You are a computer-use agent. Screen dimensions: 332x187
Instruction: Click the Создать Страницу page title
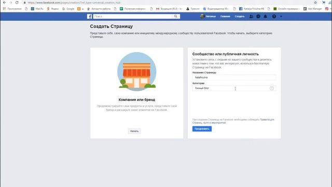pyautogui.click(x=112, y=26)
